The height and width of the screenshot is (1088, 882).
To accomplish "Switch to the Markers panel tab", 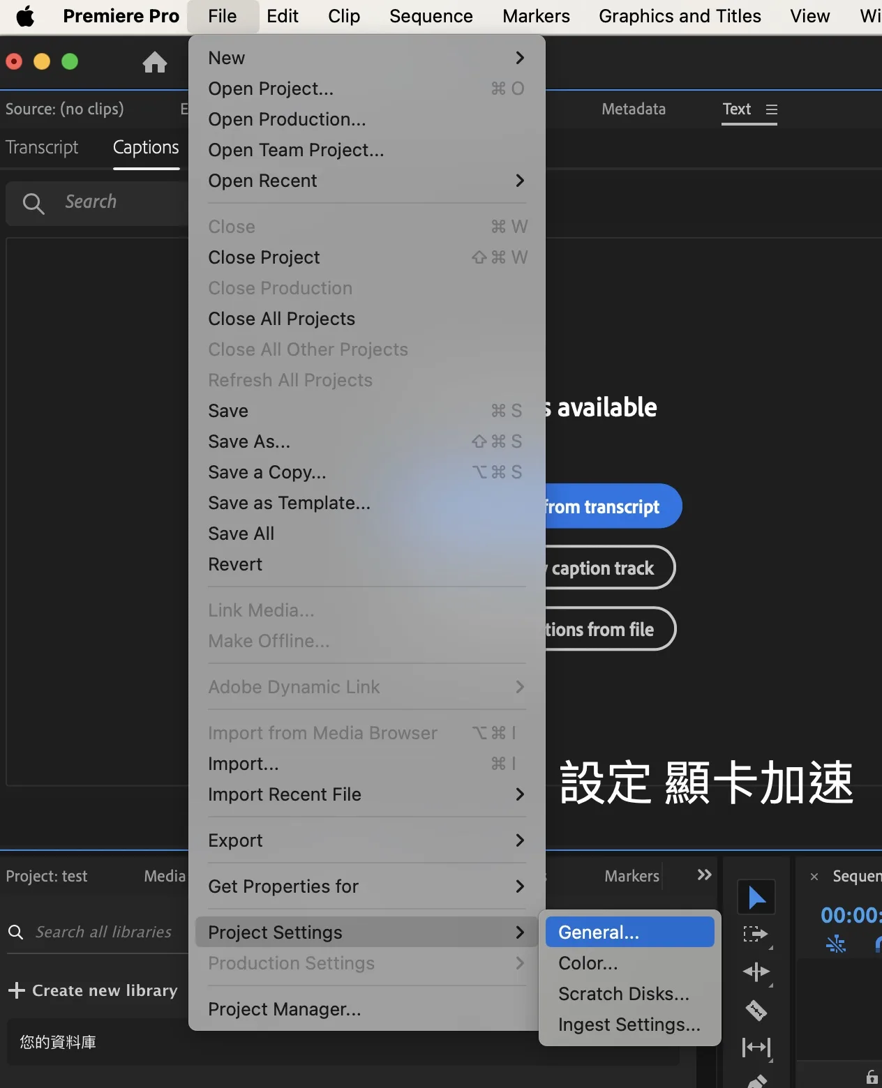I will tap(631, 876).
